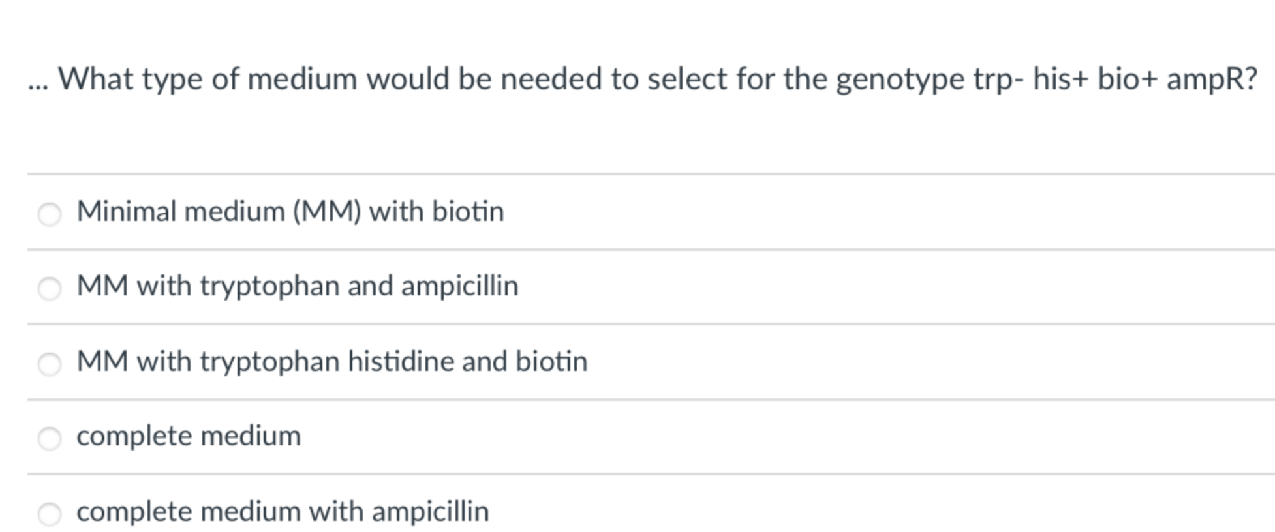The height and width of the screenshot is (532, 1275).
Task: Click the word 'ampR?' in the question
Action: [x=1211, y=79]
